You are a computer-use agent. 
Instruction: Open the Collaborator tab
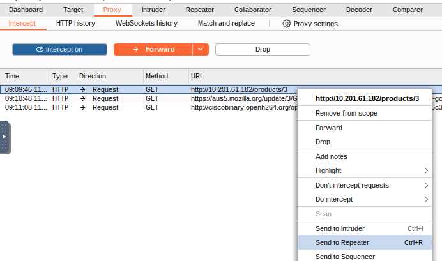(x=252, y=10)
